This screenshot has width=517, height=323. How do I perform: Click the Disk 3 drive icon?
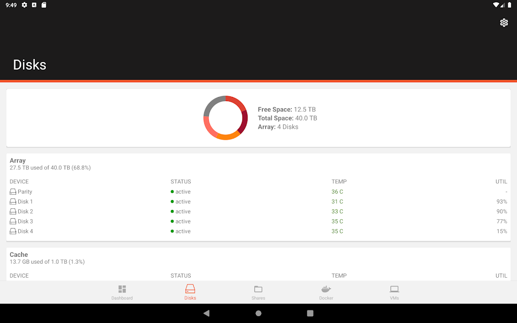[13, 221]
